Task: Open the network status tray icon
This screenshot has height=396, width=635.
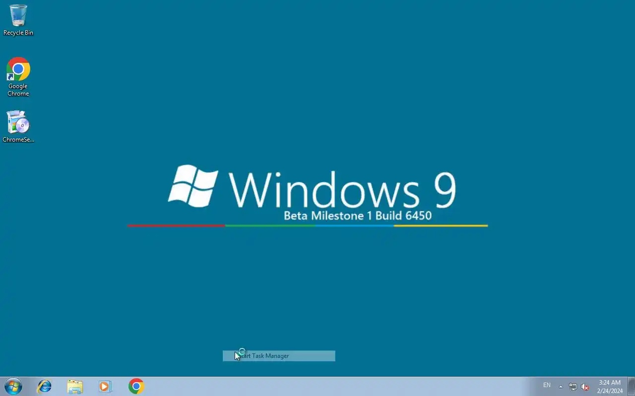Action: tap(573, 387)
